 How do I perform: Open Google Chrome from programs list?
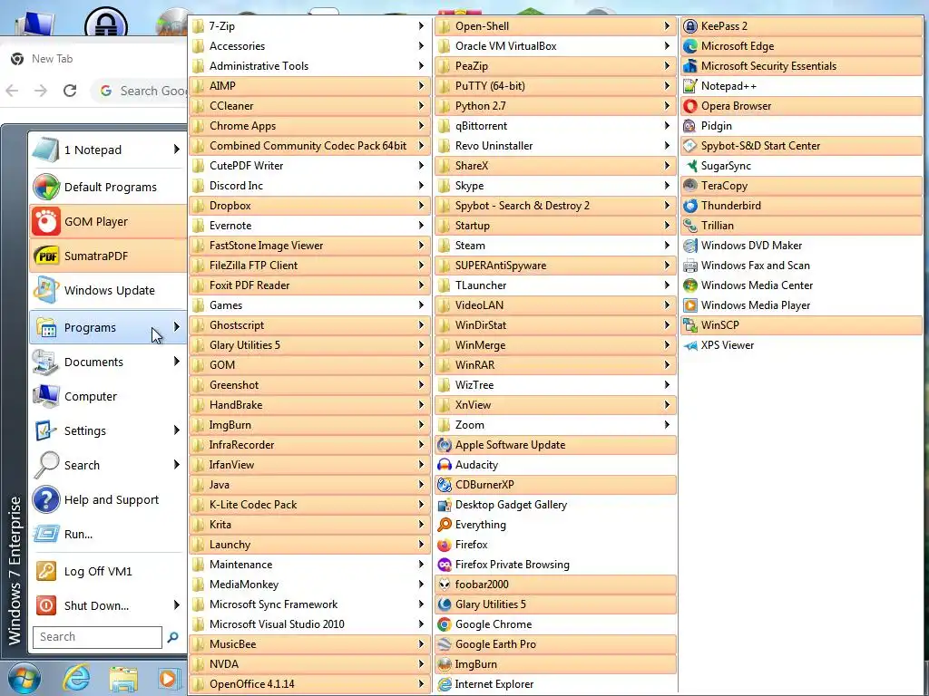tap(556, 624)
